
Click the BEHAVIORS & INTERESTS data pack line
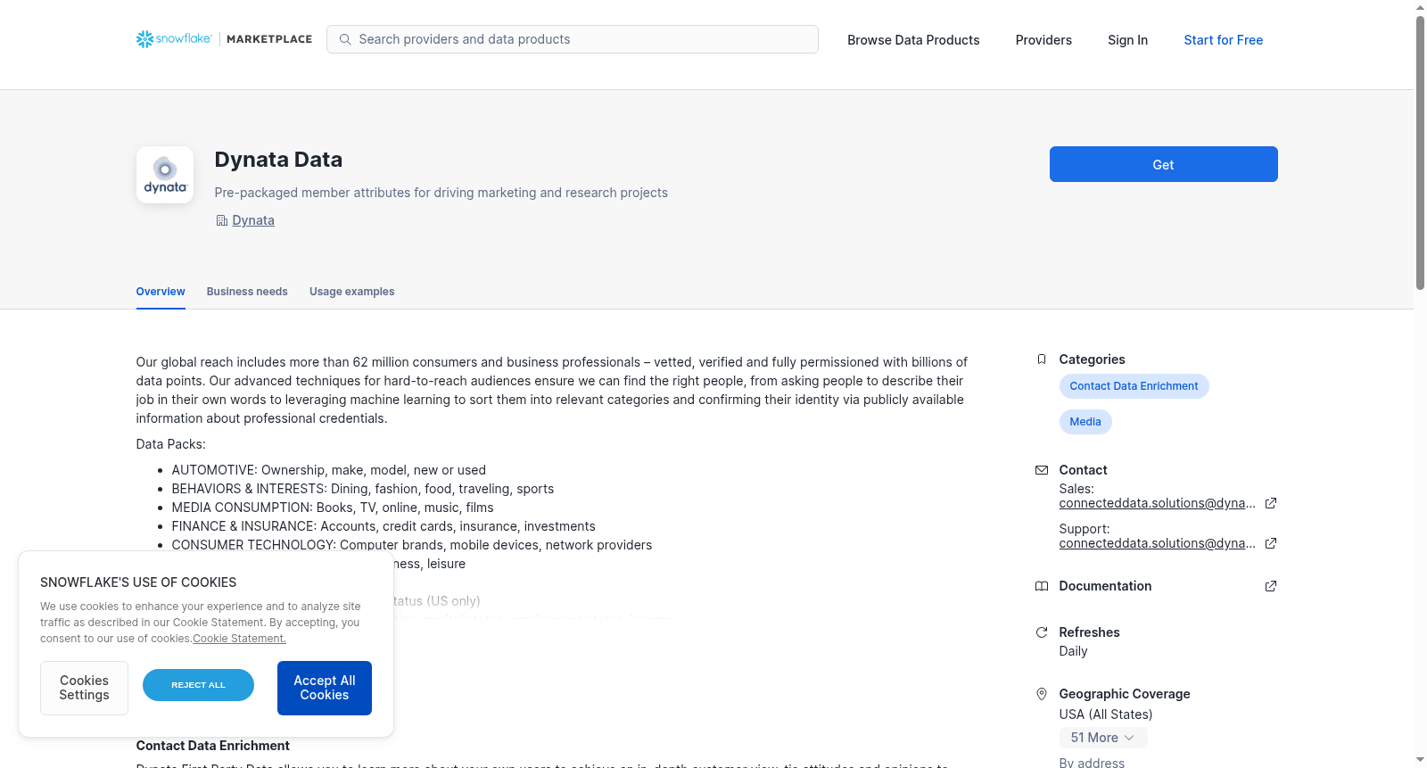[363, 489]
